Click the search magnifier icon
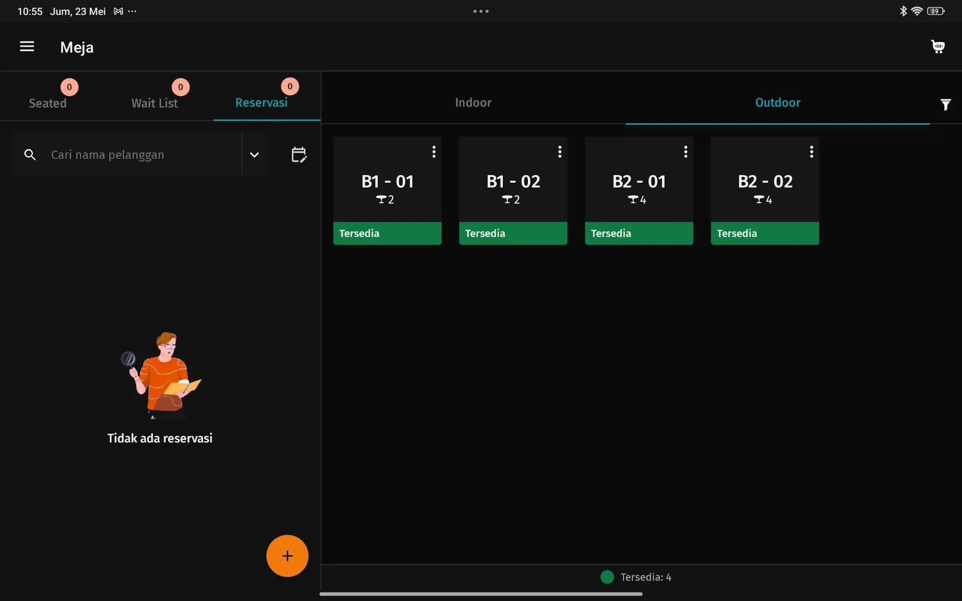The image size is (962, 601). [x=30, y=154]
